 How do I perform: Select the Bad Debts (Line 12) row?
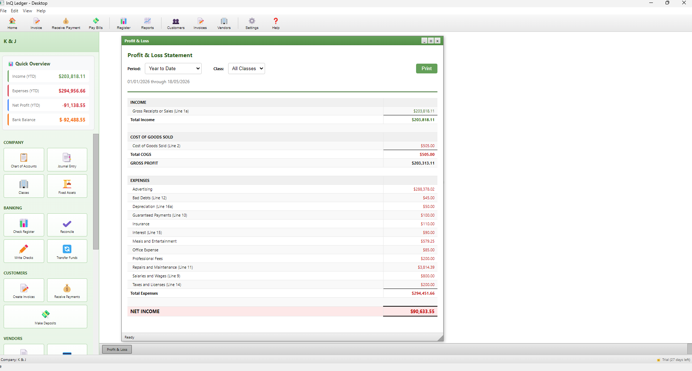point(282,198)
